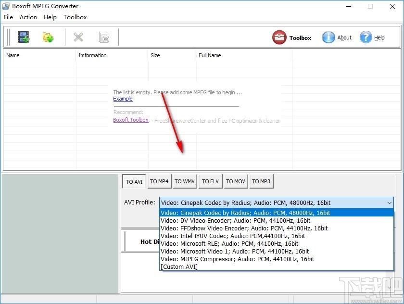Select DV Video Encoder profile option

pyautogui.click(x=277, y=220)
